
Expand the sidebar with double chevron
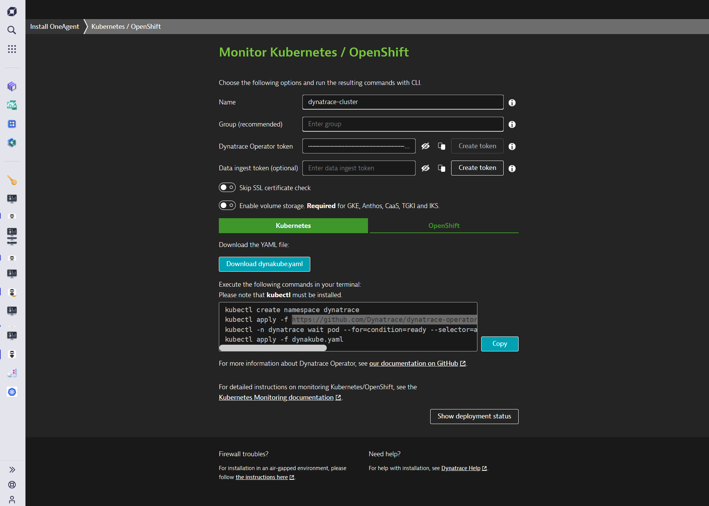(x=12, y=470)
